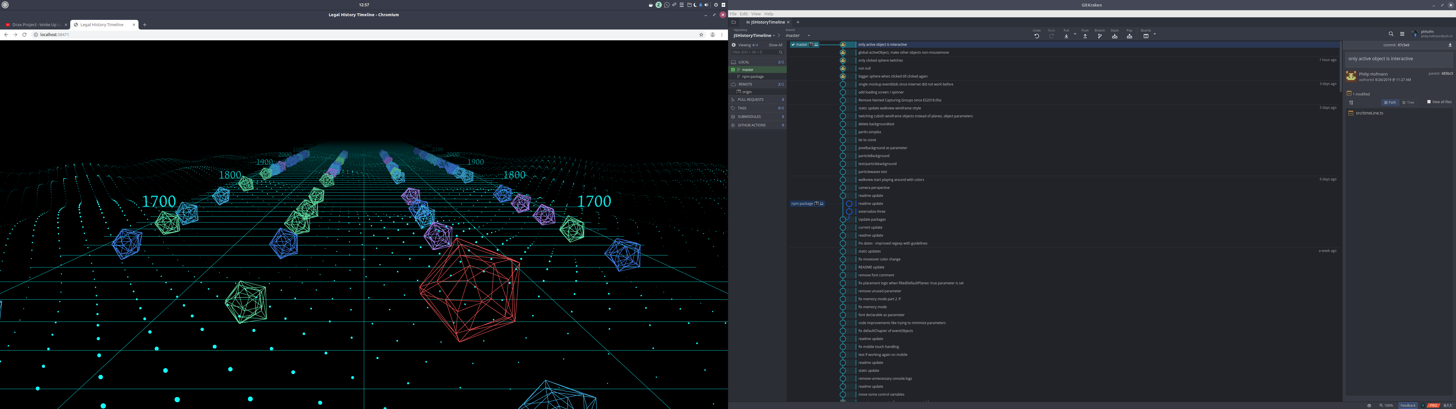1456x409 pixels.
Task: Click the Undo icon in GitKraken toolbar
Action: click(x=1037, y=36)
